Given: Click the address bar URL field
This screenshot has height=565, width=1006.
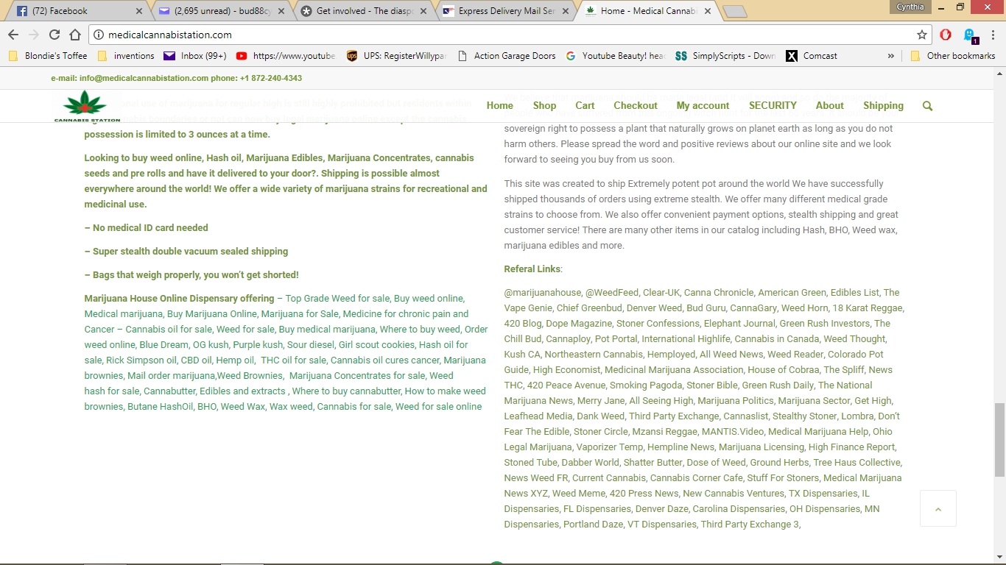Looking at the screenshot, I should coord(508,35).
